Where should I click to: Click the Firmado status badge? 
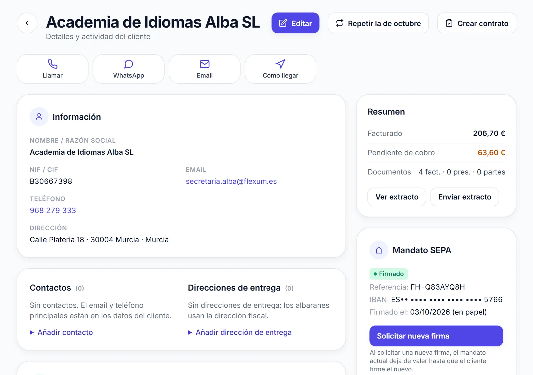[389, 274]
